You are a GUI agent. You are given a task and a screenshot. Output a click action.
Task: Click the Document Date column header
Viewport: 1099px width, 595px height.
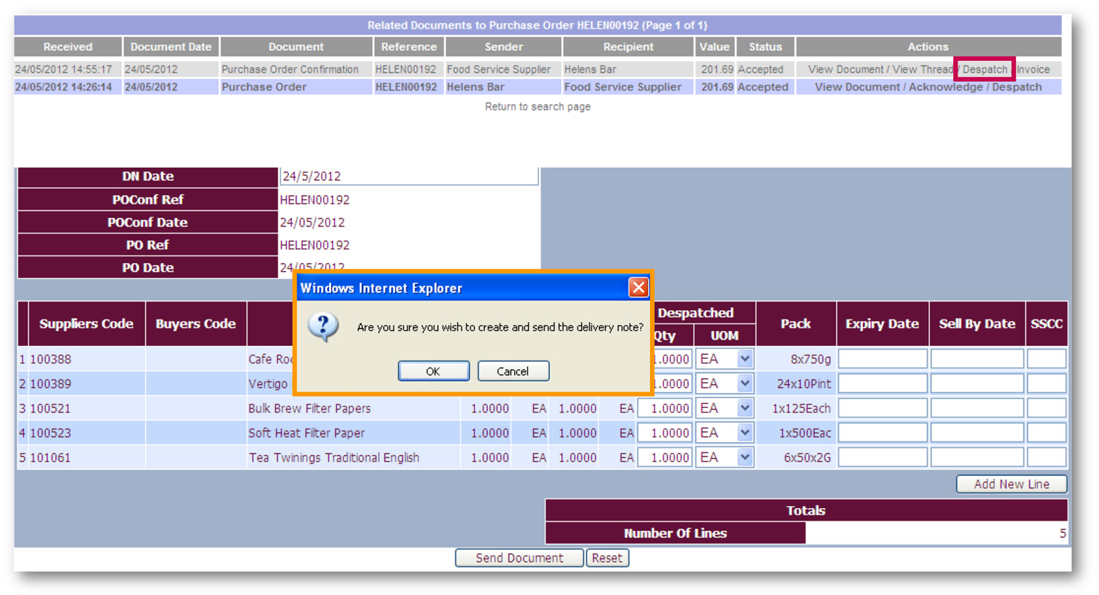pyautogui.click(x=171, y=47)
